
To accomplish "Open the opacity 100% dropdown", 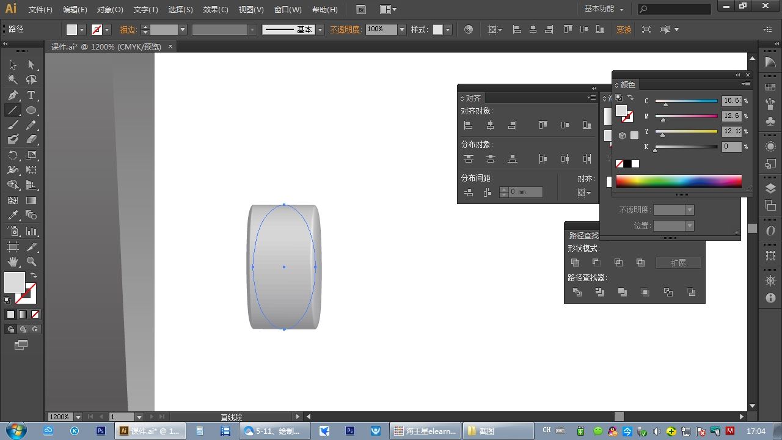I will click(x=401, y=29).
